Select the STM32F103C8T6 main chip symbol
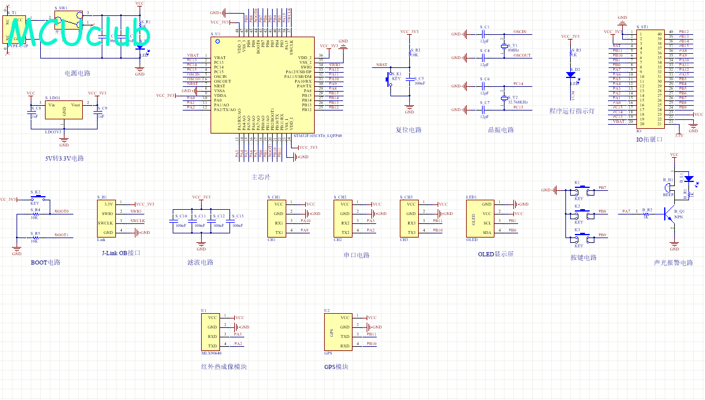 click(x=263, y=85)
